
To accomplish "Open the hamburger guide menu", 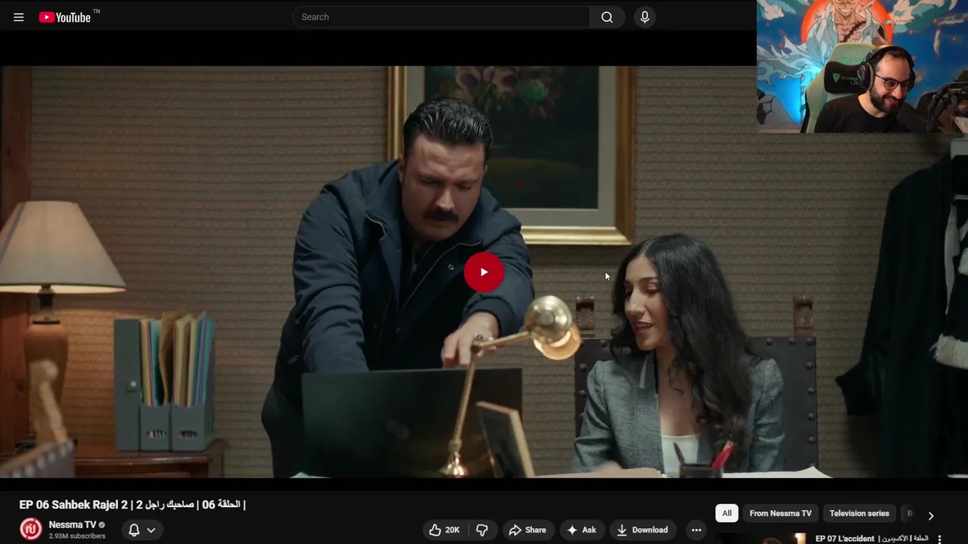I will [19, 17].
